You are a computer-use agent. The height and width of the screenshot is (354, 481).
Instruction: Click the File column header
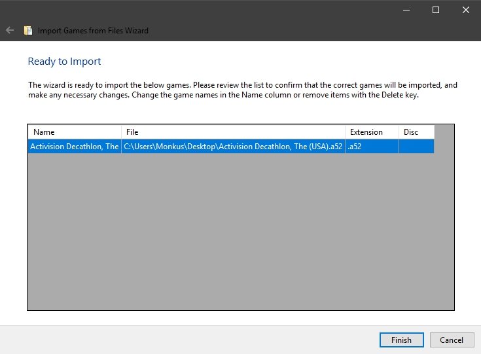233,132
